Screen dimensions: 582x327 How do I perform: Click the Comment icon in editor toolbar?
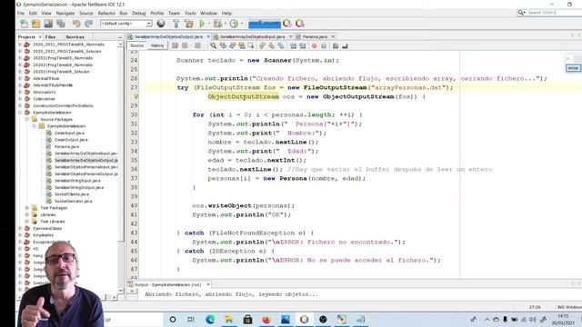pyautogui.click(x=336, y=46)
